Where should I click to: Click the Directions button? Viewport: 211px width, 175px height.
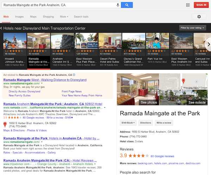click(x=146, y=123)
